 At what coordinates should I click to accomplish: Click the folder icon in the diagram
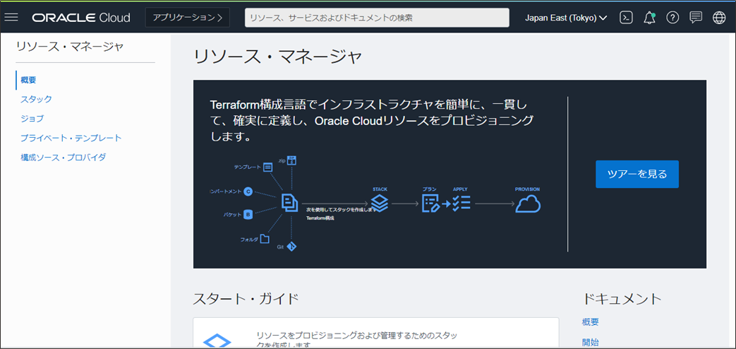[265, 239]
